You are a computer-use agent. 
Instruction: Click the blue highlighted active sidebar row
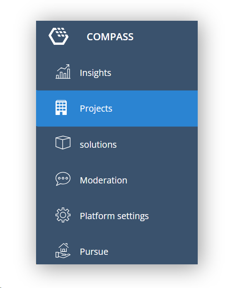coord(117,108)
